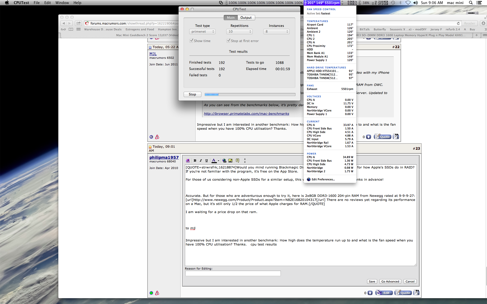Click Quote button on post #22

point(382,137)
